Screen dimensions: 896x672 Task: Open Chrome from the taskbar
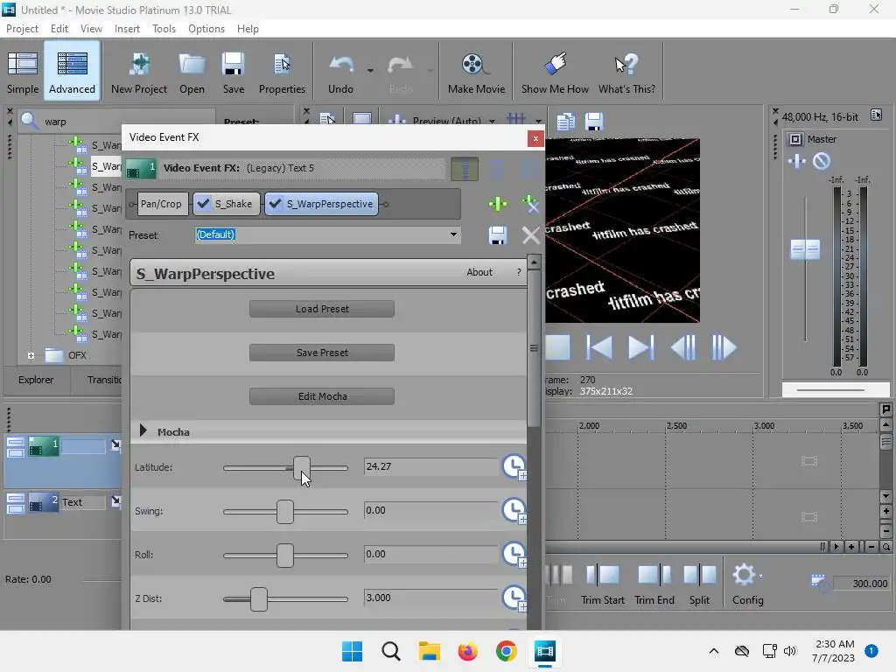pyautogui.click(x=507, y=651)
